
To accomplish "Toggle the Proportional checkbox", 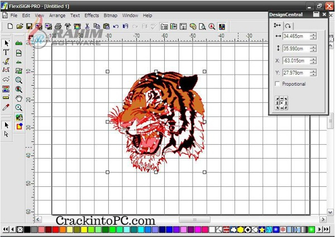I will 277,83.
